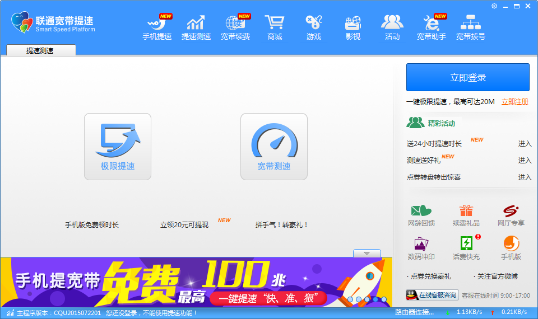Open the settings gear dropdown in the title bar
The width and height of the screenshot is (538, 319).
(x=495, y=6)
